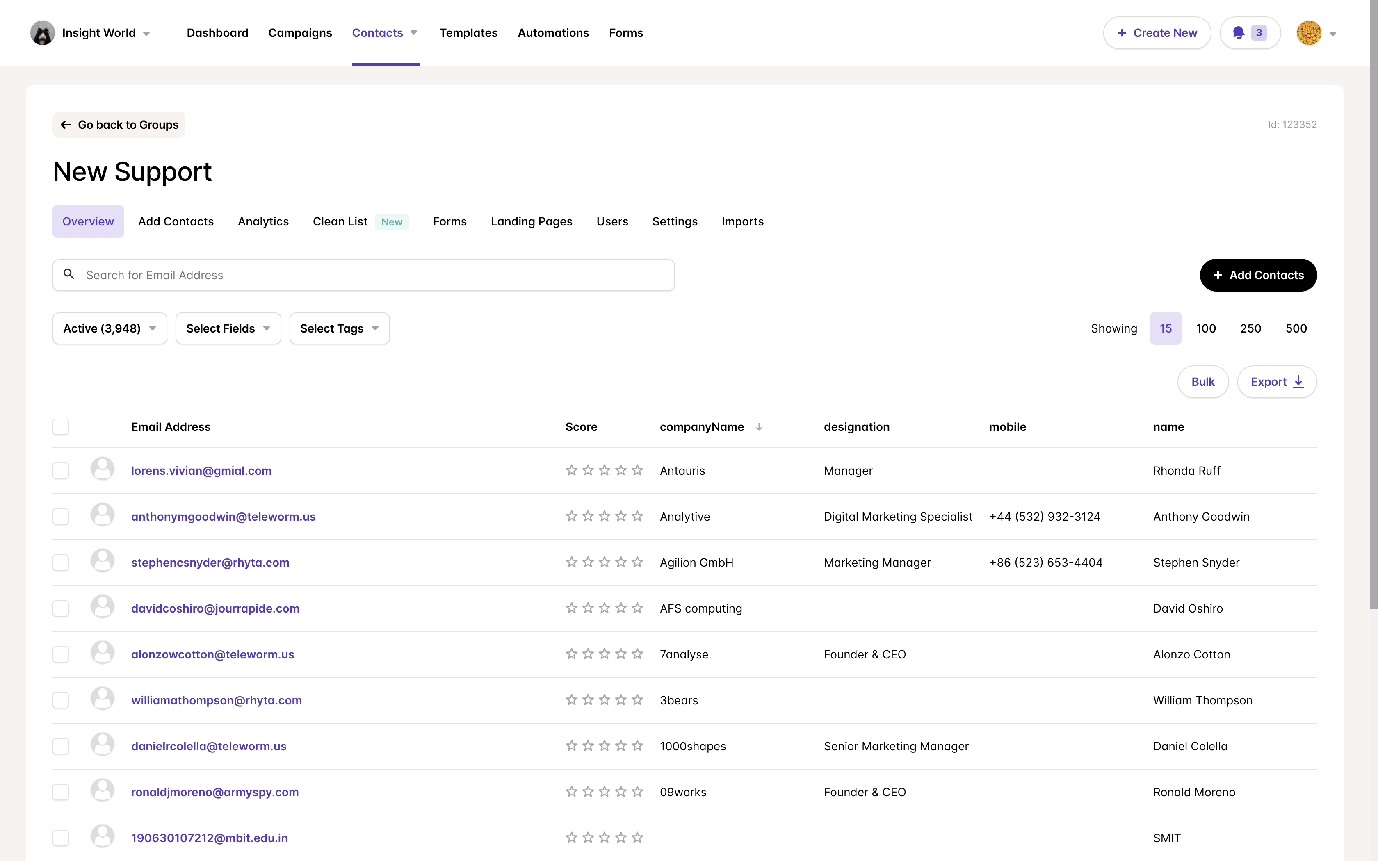The image size is (1378, 861).
Task: Click score stars for Ronald Moreno row
Action: 604,792
